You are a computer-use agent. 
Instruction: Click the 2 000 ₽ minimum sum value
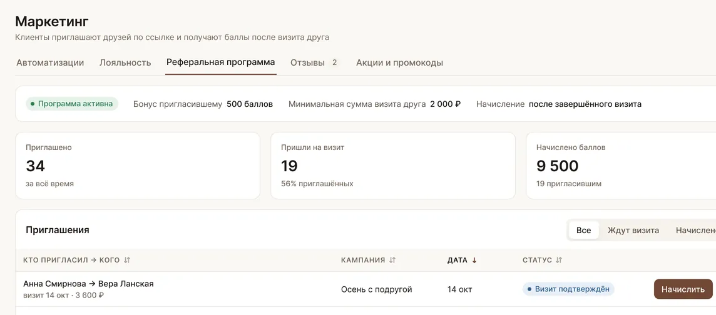pyautogui.click(x=445, y=104)
